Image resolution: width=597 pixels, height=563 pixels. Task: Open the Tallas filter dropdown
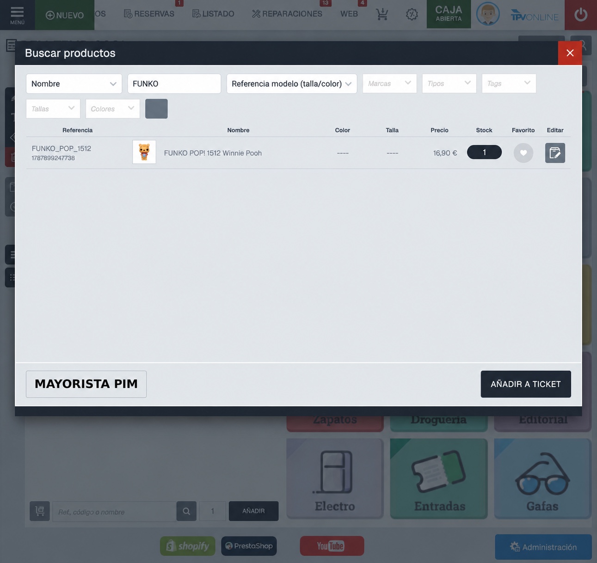point(53,109)
